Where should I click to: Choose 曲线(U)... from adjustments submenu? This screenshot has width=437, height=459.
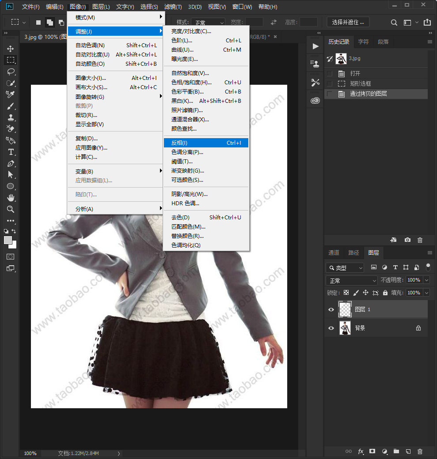tap(206, 50)
